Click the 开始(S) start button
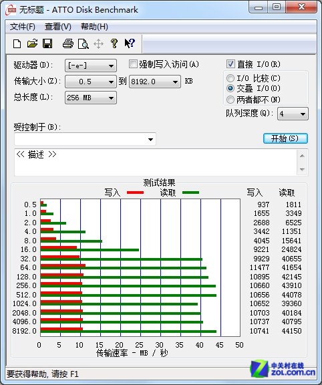322x385 pixels. (x=285, y=138)
